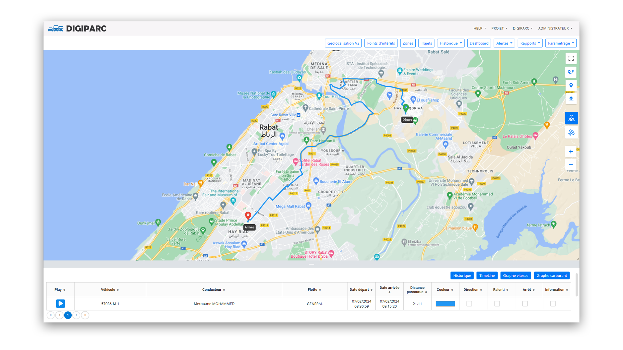Screen dimensions: 623x350
Task: Go to the first table page
Action: point(51,315)
